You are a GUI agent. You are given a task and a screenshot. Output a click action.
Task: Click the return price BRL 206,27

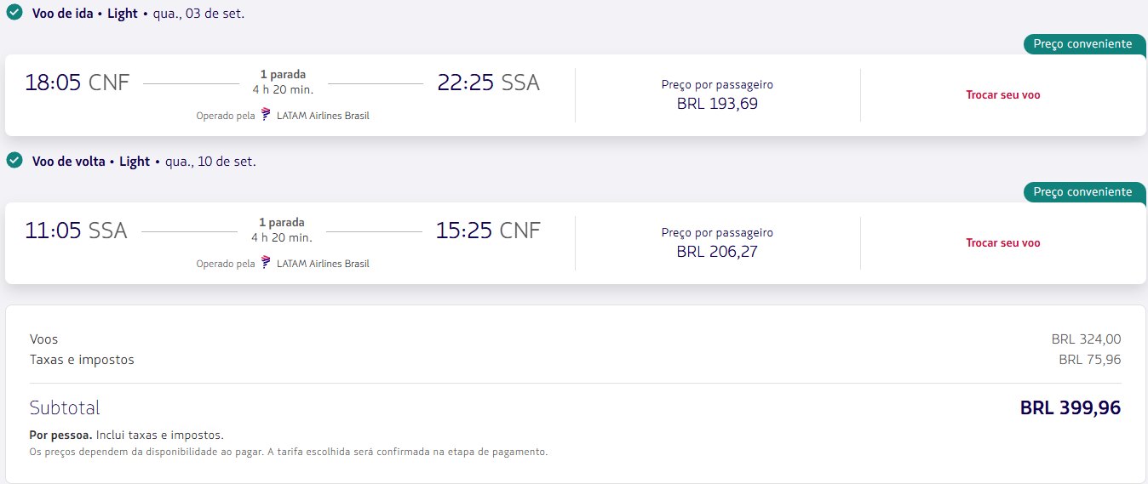[717, 252]
